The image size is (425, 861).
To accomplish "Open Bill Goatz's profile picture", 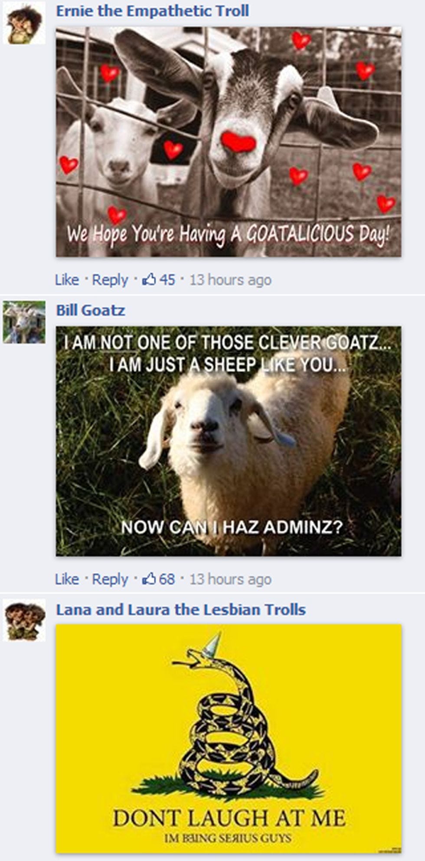I will pos(24,322).
